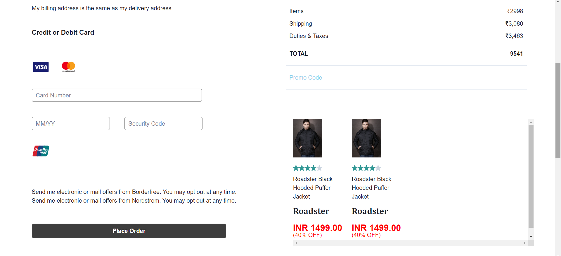Click the page's main vertical scrollbar thumb
Image resolution: width=561 pixels, height=256 pixels.
pos(558,111)
